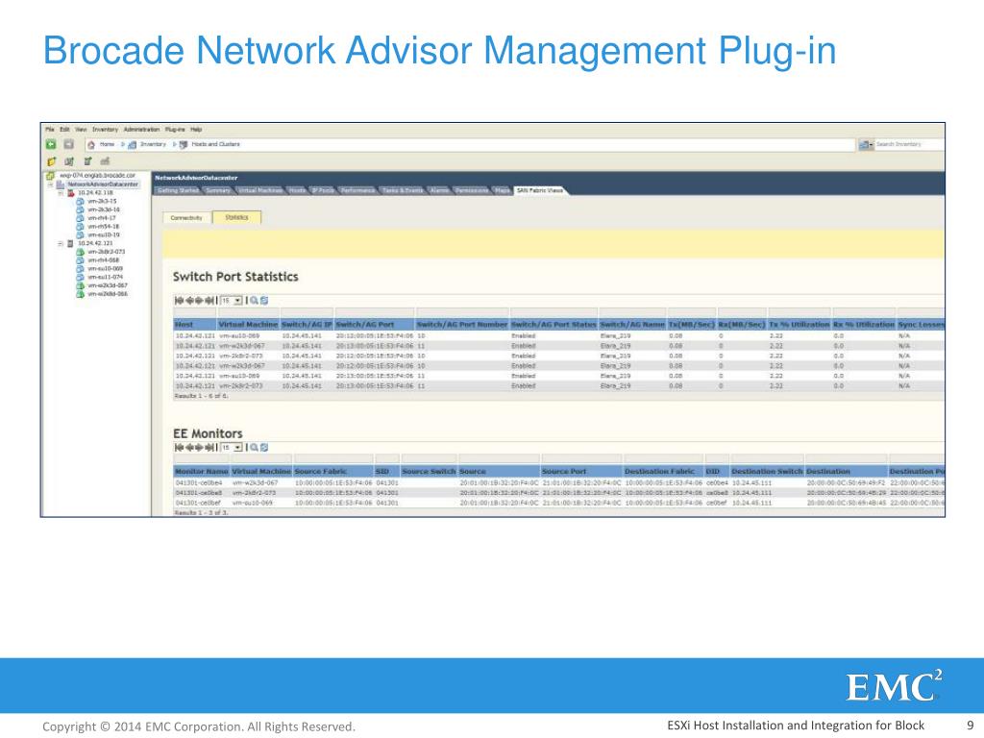
Task: Switch to the Tasks & Events tab
Action: (403, 190)
